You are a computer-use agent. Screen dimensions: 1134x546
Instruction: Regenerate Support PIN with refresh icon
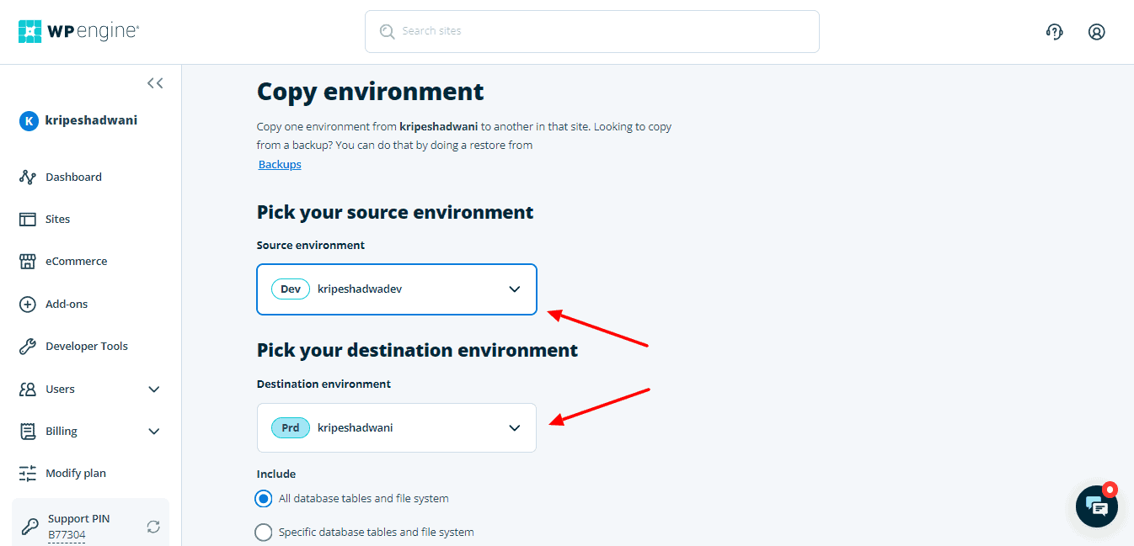click(x=153, y=527)
